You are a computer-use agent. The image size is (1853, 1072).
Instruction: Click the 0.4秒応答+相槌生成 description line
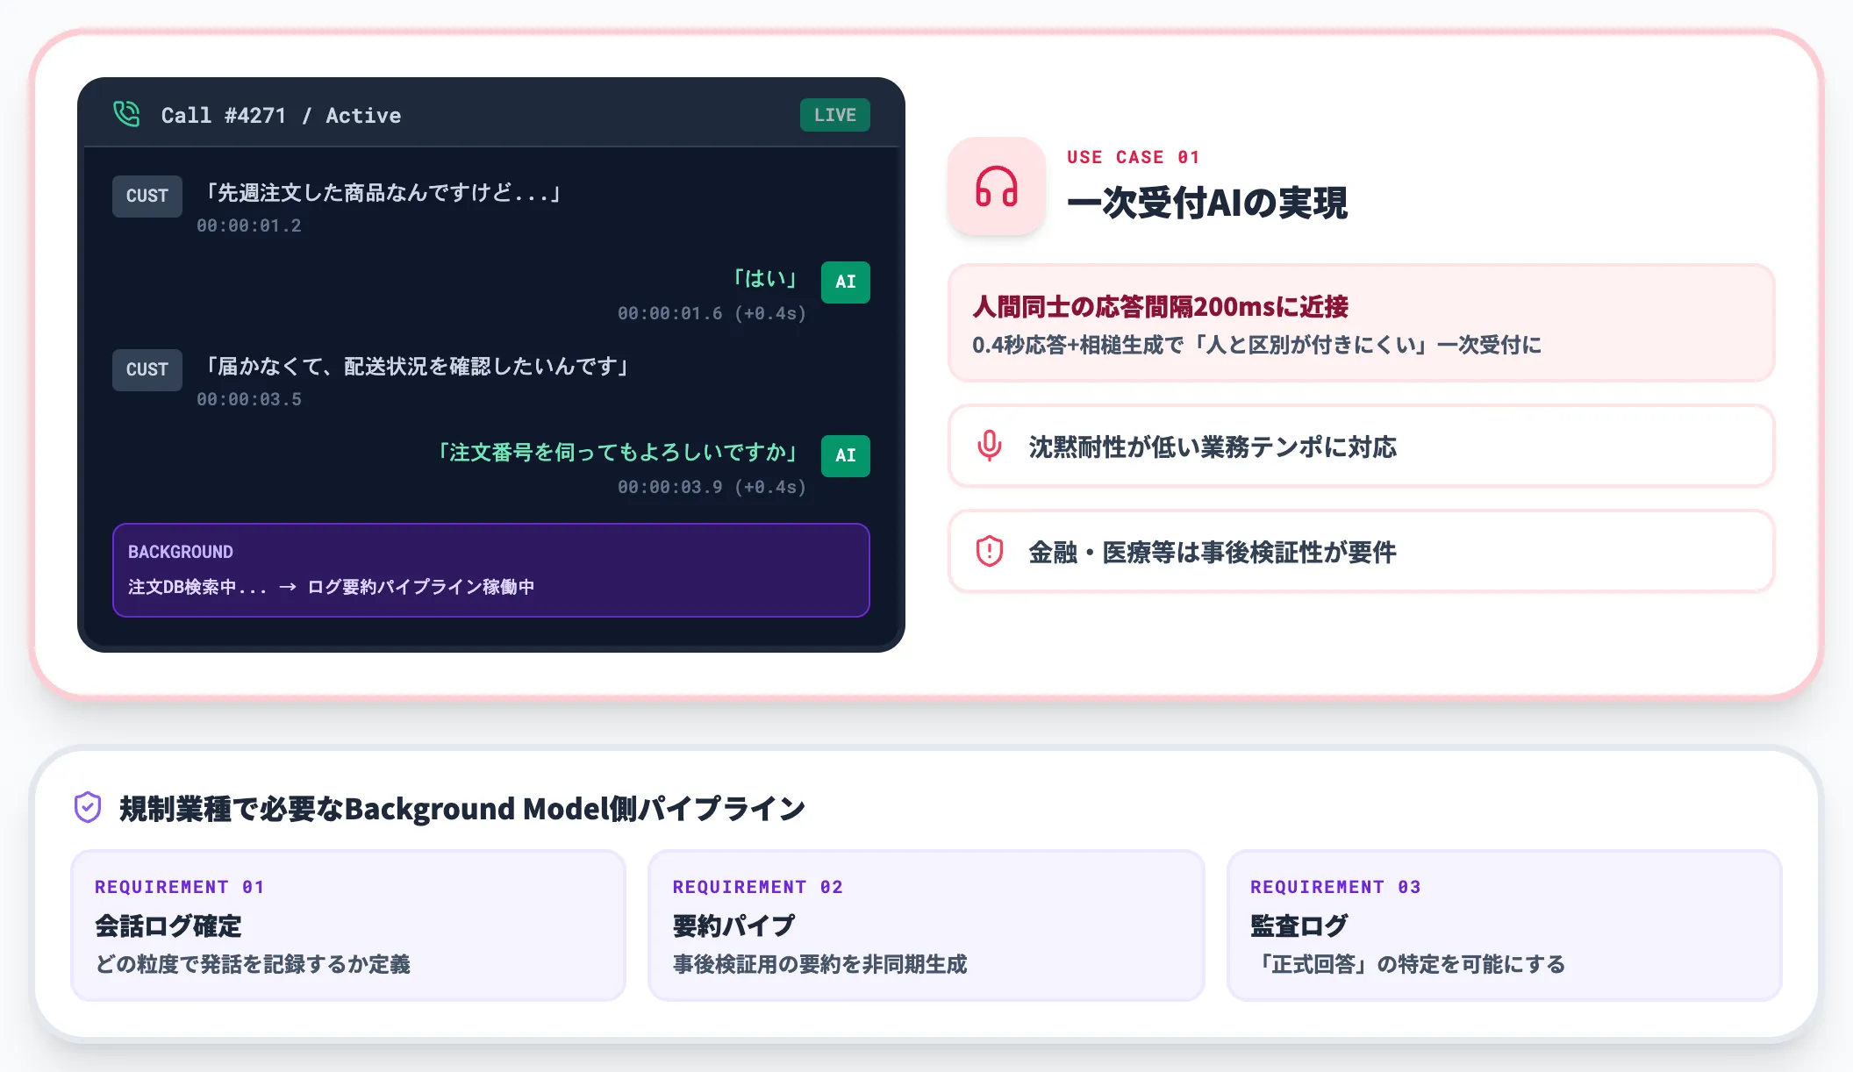[x=1256, y=345]
